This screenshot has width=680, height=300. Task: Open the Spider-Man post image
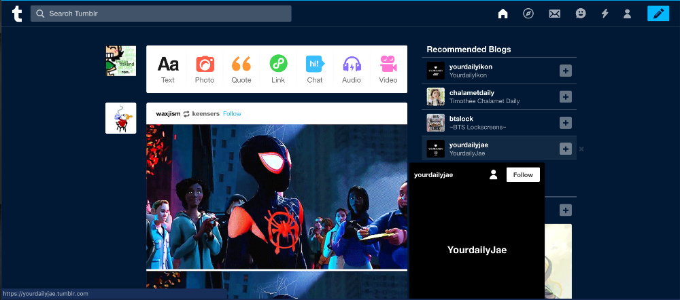pyautogui.click(x=277, y=197)
